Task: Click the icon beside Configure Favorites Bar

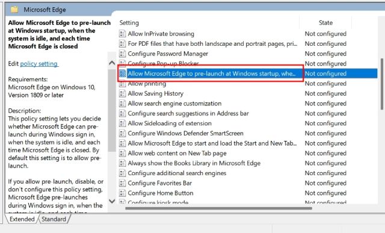Action: click(x=122, y=183)
